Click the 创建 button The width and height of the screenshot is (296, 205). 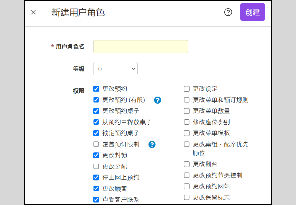click(x=252, y=12)
